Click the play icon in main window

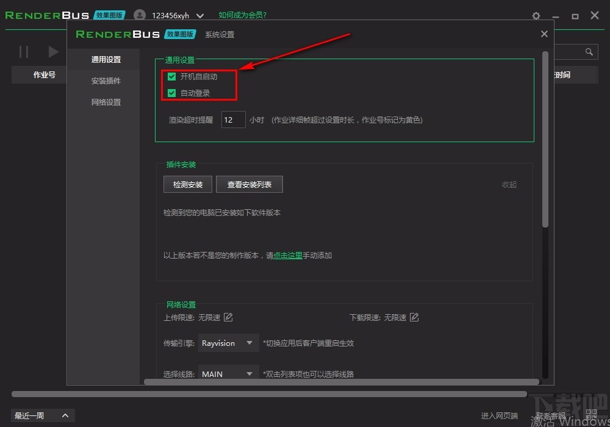(53, 52)
